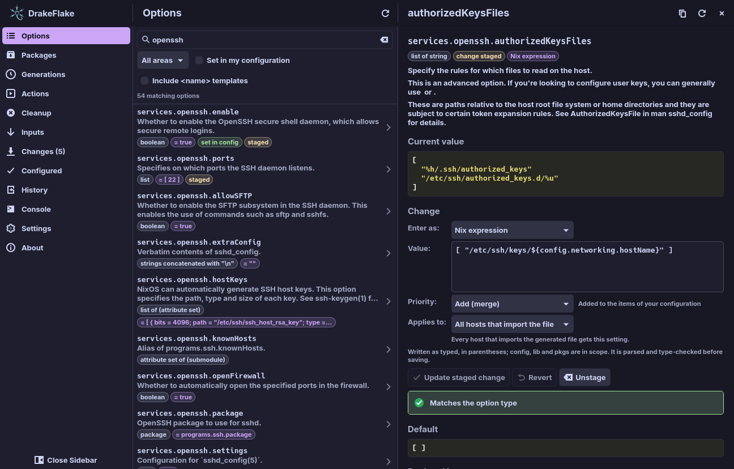Viewport: 734px width, 469px height.
Task: Open the Priority Add (merge) dropdown
Action: [x=513, y=304]
